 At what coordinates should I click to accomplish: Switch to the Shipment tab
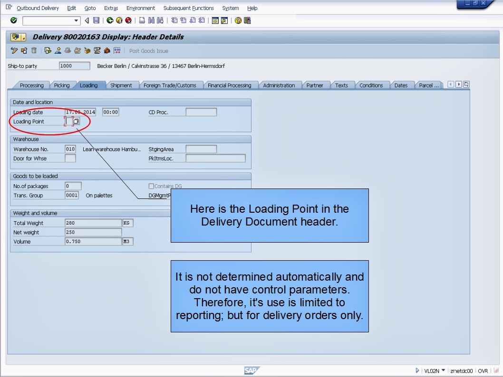coord(122,85)
